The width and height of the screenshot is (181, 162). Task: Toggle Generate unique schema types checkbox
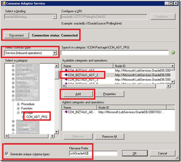pyautogui.click(x=7, y=154)
